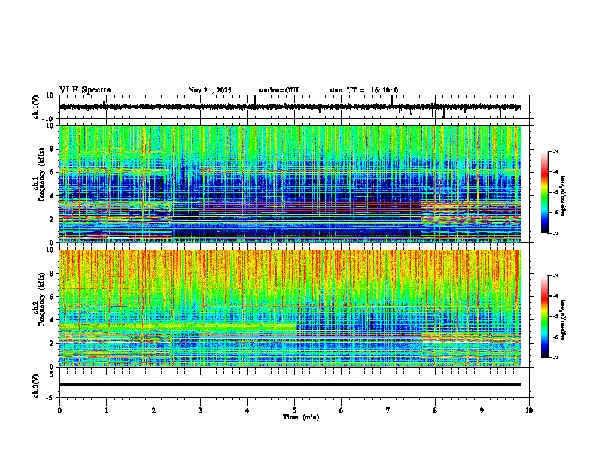Click the date 'Nov.2 , 2025'
Screen dimensions: 596x460
pyautogui.click(x=210, y=90)
